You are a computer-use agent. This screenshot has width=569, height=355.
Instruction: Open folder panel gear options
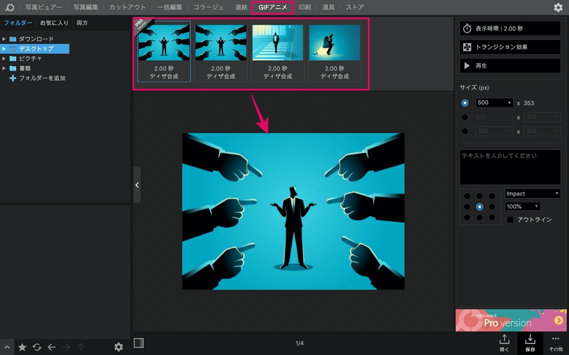[x=119, y=347]
